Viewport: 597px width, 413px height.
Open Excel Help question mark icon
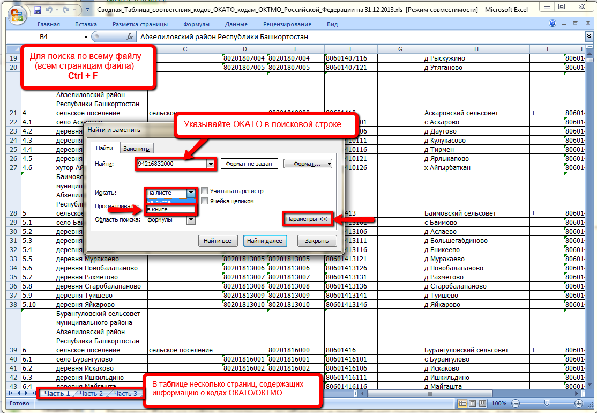pos(553,24)
